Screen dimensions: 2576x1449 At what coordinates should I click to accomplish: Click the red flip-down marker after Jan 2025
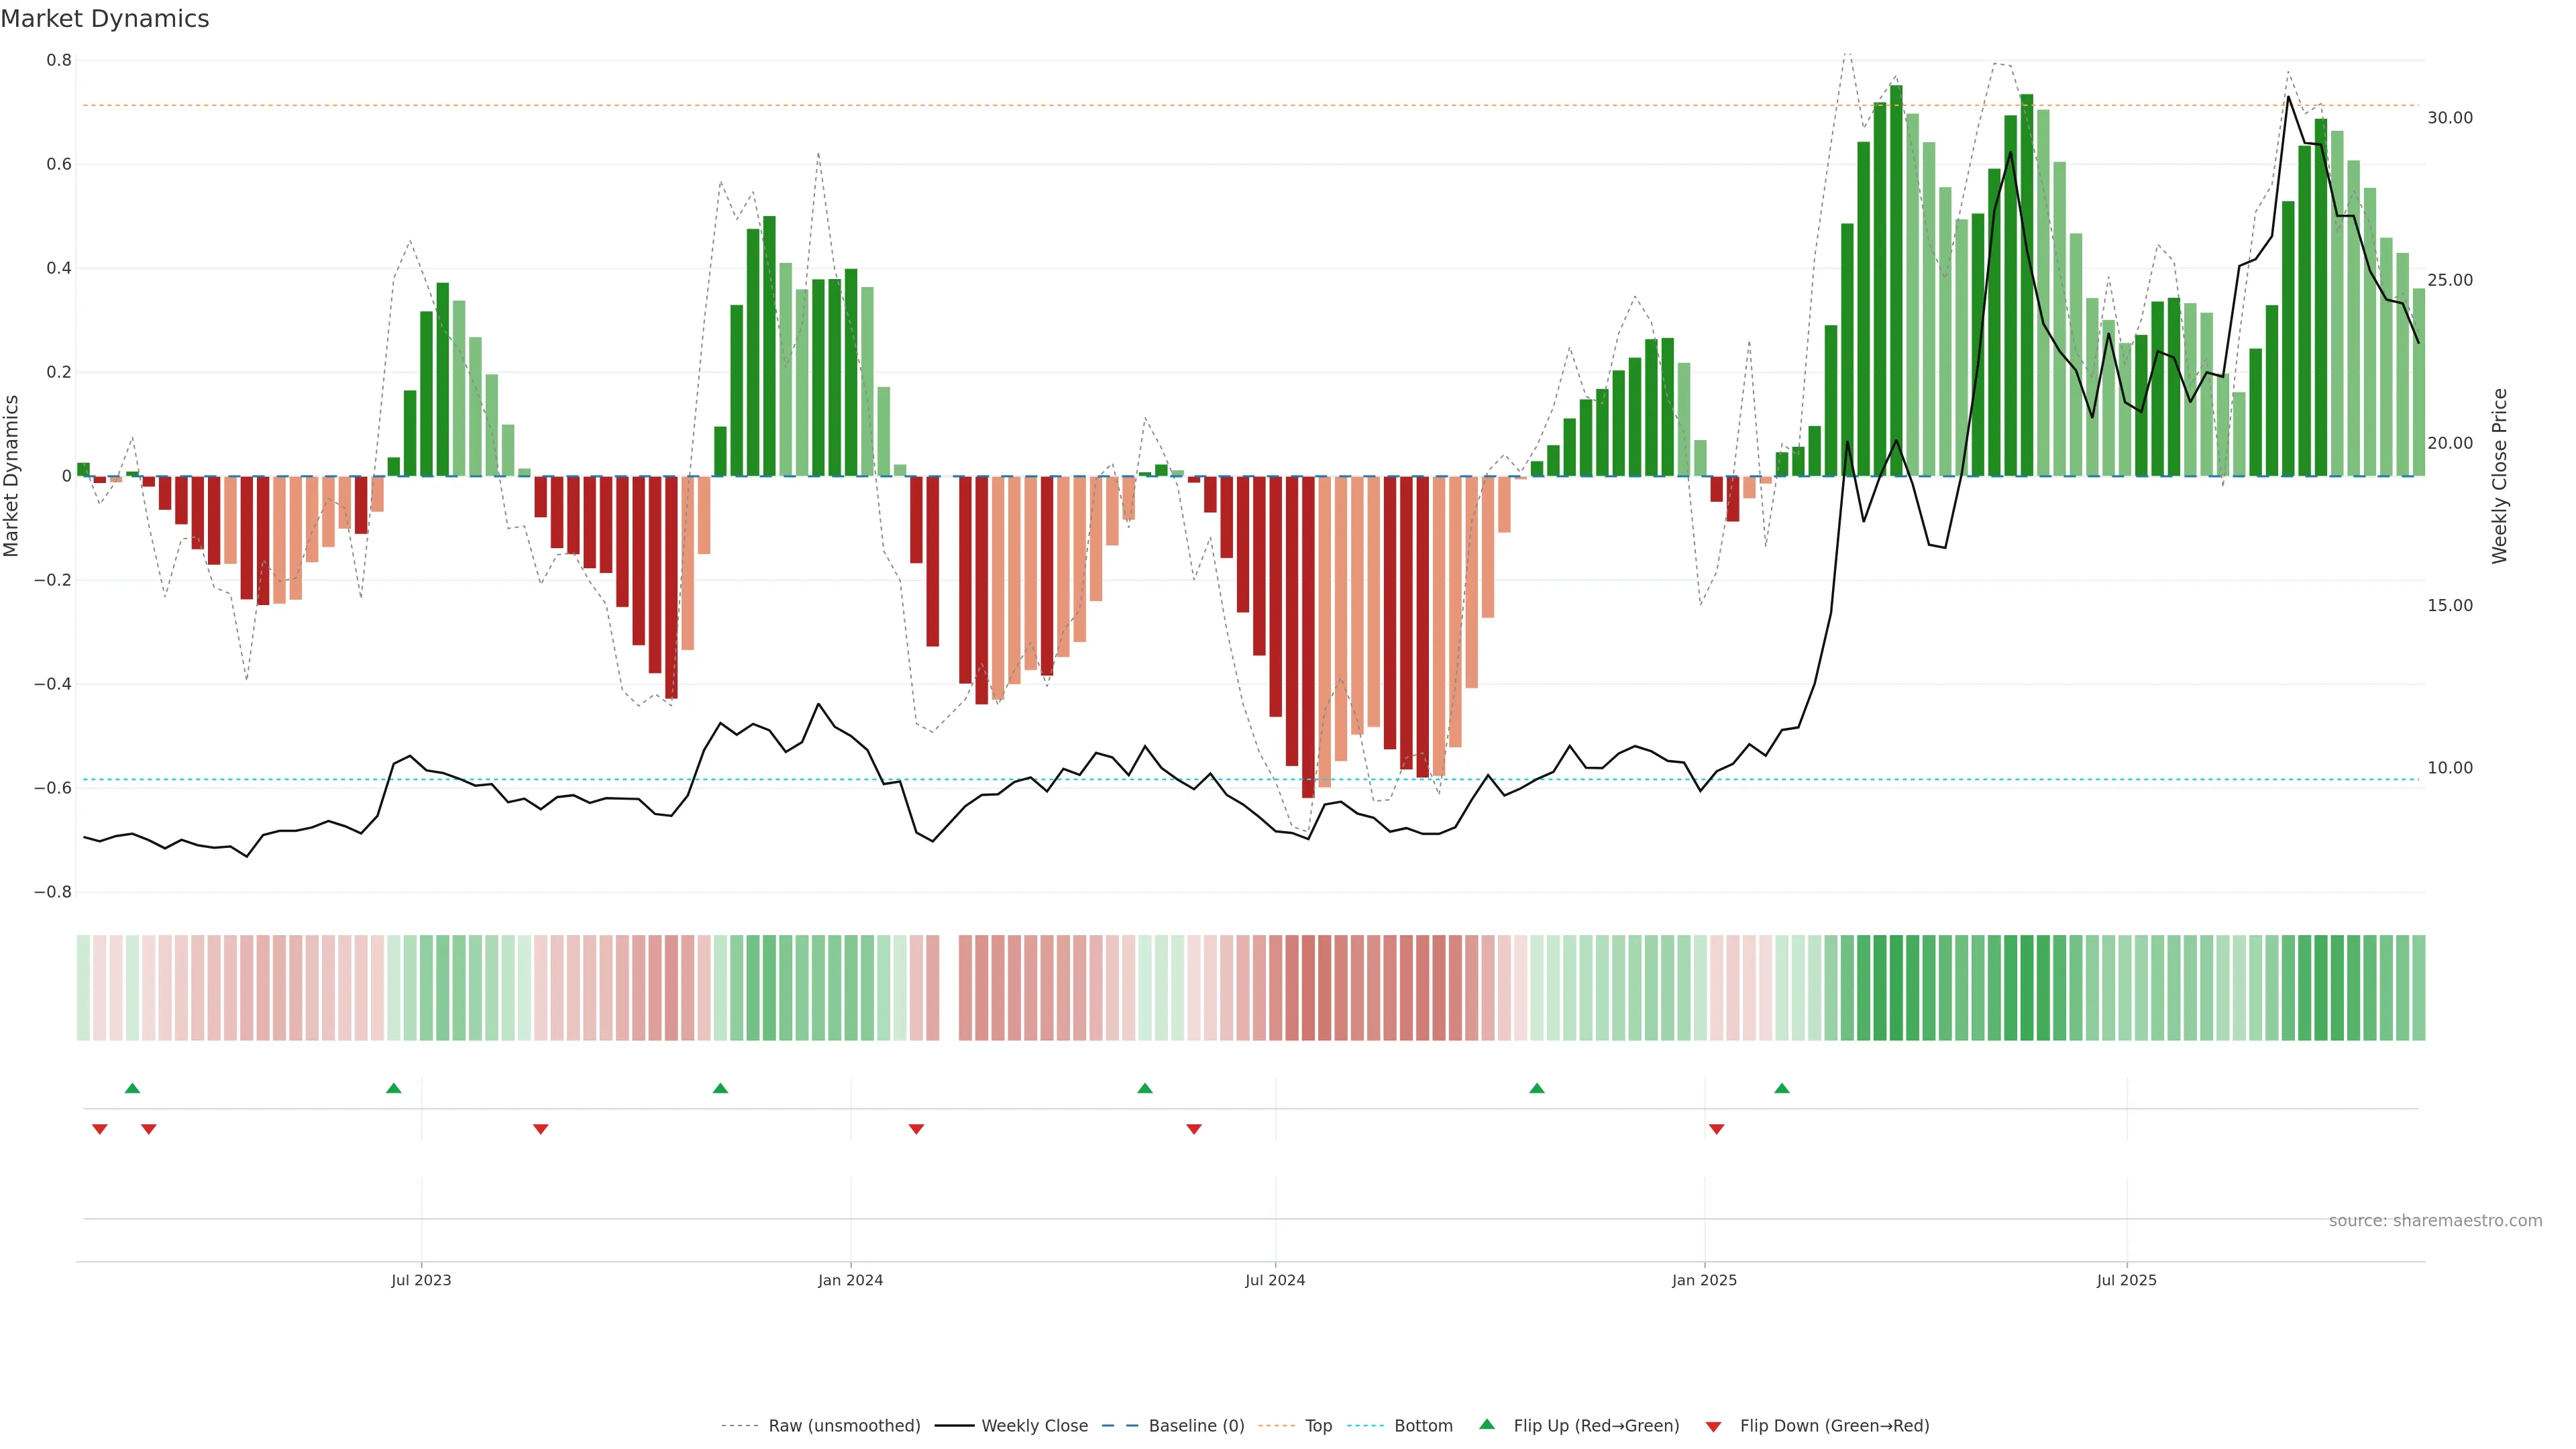point(1716,1129)
